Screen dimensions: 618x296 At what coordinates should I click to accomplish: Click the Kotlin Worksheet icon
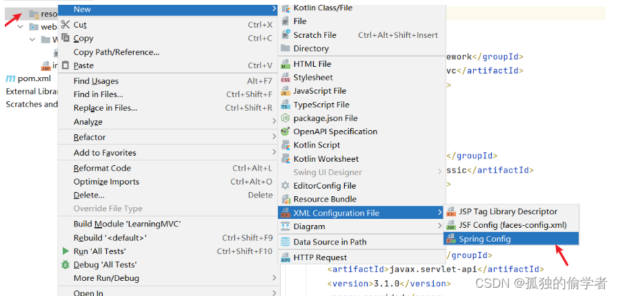(286, 159)
